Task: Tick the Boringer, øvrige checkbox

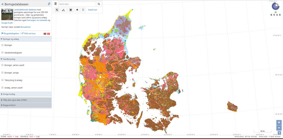Action: point(2,72)
